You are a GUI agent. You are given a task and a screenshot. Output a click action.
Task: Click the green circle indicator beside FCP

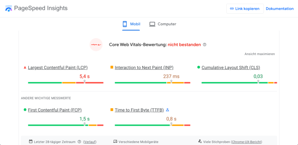point(25,110)
